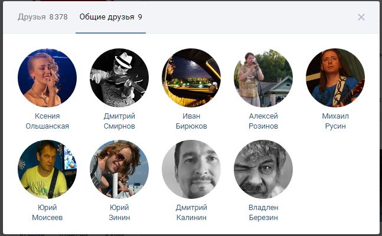Open Алексей Розинов's avatar photo

tap(263, 78)
